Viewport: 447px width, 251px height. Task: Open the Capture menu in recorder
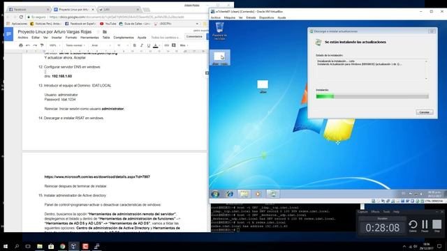(x=362, y=212)
